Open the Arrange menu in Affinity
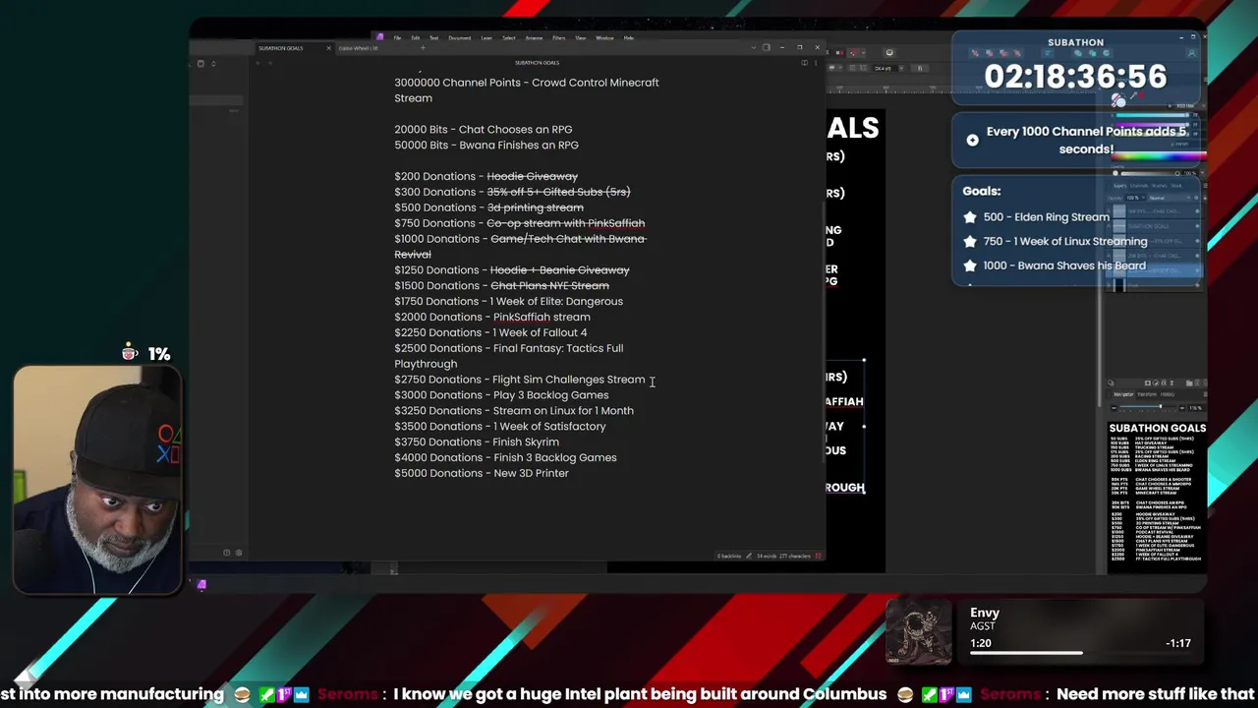1258x708 pixels. tap(534, 37)
